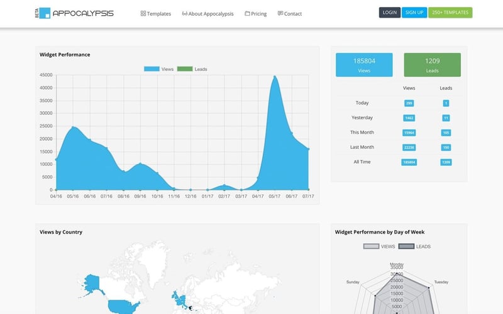Viewport: 503px width, 314px height.
Task: Click the 04/16 x-axis label
Action: pos(56,196)
